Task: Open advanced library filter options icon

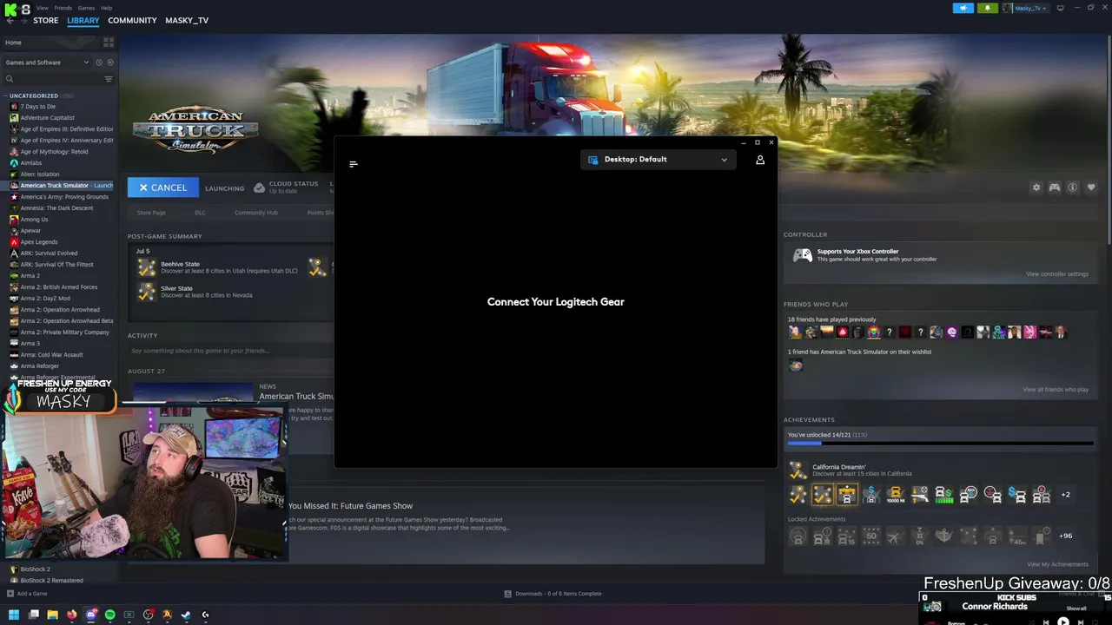Action: click(109, 79)
